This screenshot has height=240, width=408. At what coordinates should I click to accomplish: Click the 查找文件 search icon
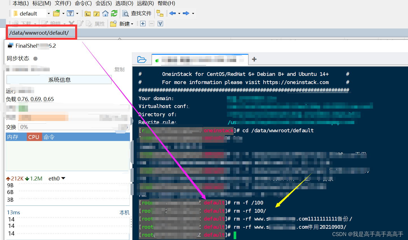click(125, 13)
